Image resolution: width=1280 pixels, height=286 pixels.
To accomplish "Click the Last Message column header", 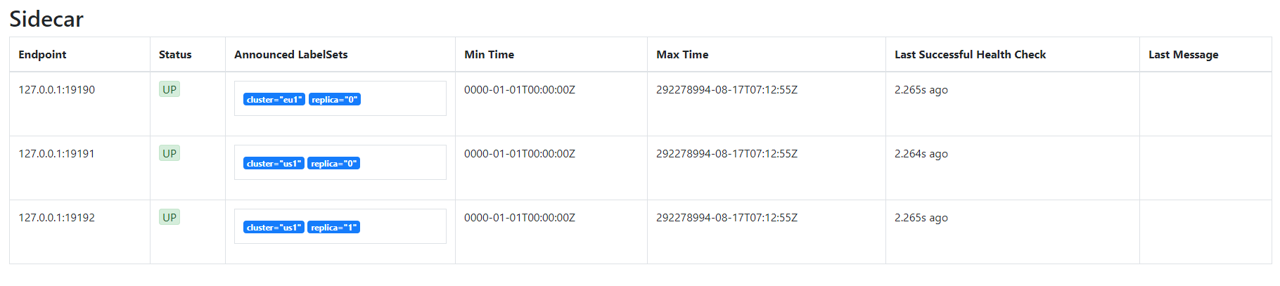I will 1184,55.
